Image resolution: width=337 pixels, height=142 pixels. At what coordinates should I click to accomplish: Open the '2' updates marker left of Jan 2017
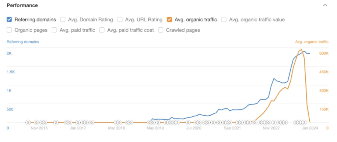pos(56,123)
